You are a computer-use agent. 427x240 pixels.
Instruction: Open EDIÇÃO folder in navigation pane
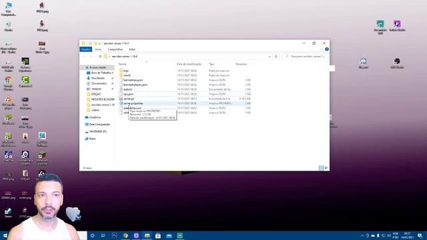coord(95,94)
